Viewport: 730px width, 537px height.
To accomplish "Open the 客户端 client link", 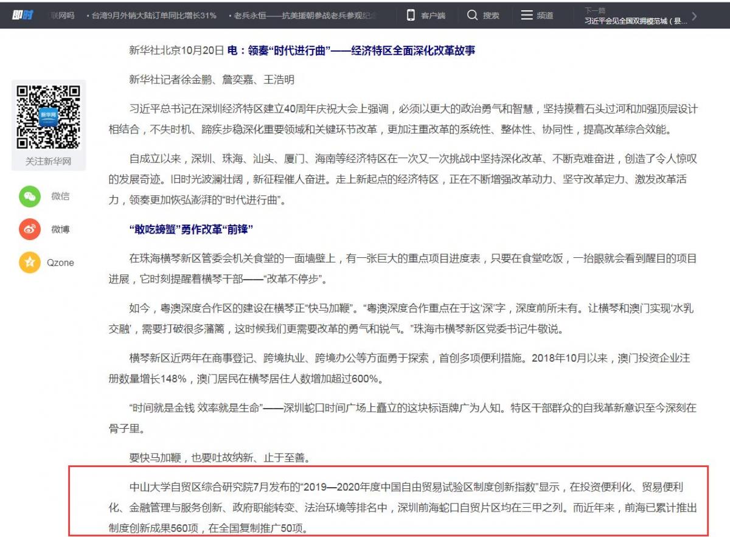I will pyautogui.click(x=433, y=16).
